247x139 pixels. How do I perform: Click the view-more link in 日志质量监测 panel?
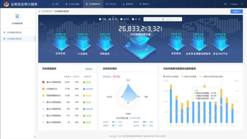click(89, 69)
